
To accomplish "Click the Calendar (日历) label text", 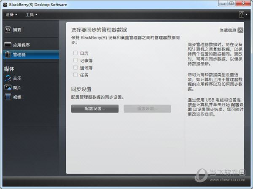I will tap(84, 53).
